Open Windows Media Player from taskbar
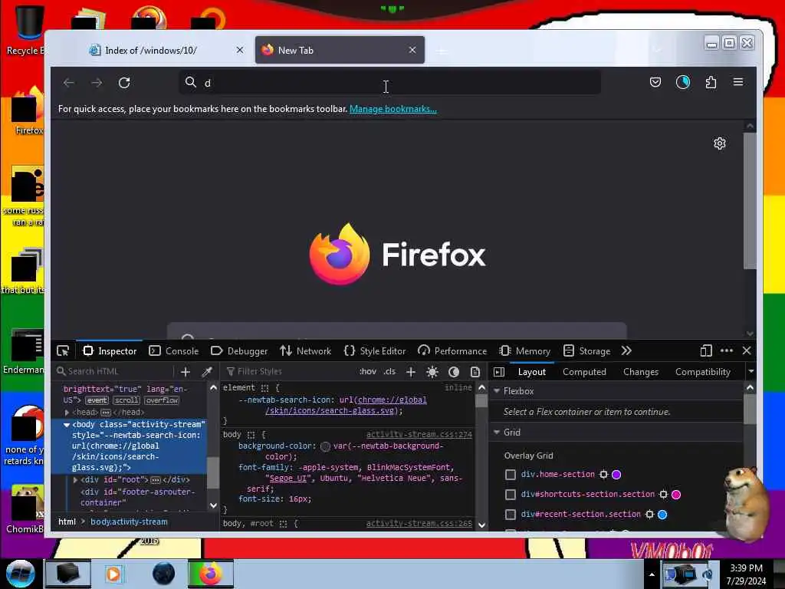The height and width of the screenshot is (589, 785). 113,574
